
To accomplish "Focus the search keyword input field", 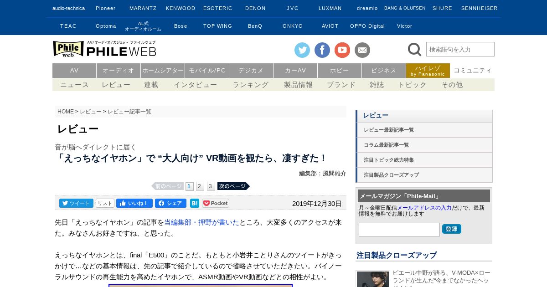I will coord(460,49).
